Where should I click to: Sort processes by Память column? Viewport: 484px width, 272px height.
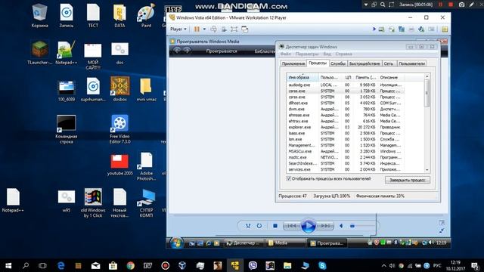365,77
